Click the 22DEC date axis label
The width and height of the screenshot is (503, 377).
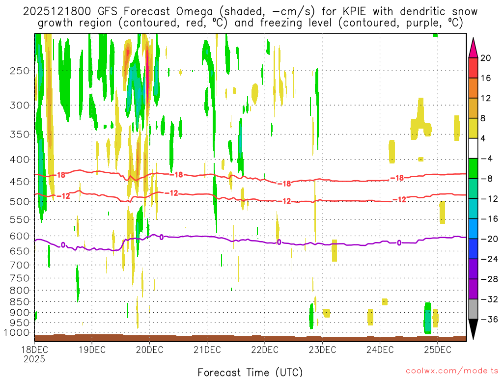pos(265,350)
